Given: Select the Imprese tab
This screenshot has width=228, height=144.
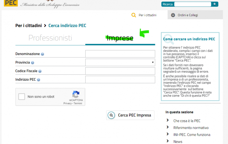Looking at the screenshot, I should click(x=120, y=38).
